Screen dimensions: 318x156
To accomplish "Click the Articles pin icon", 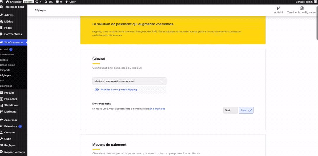I will [x=1, y=15].
